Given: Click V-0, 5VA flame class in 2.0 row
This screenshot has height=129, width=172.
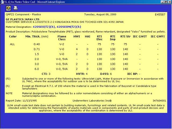Looking at the screenshot, I should coord(62,59).
